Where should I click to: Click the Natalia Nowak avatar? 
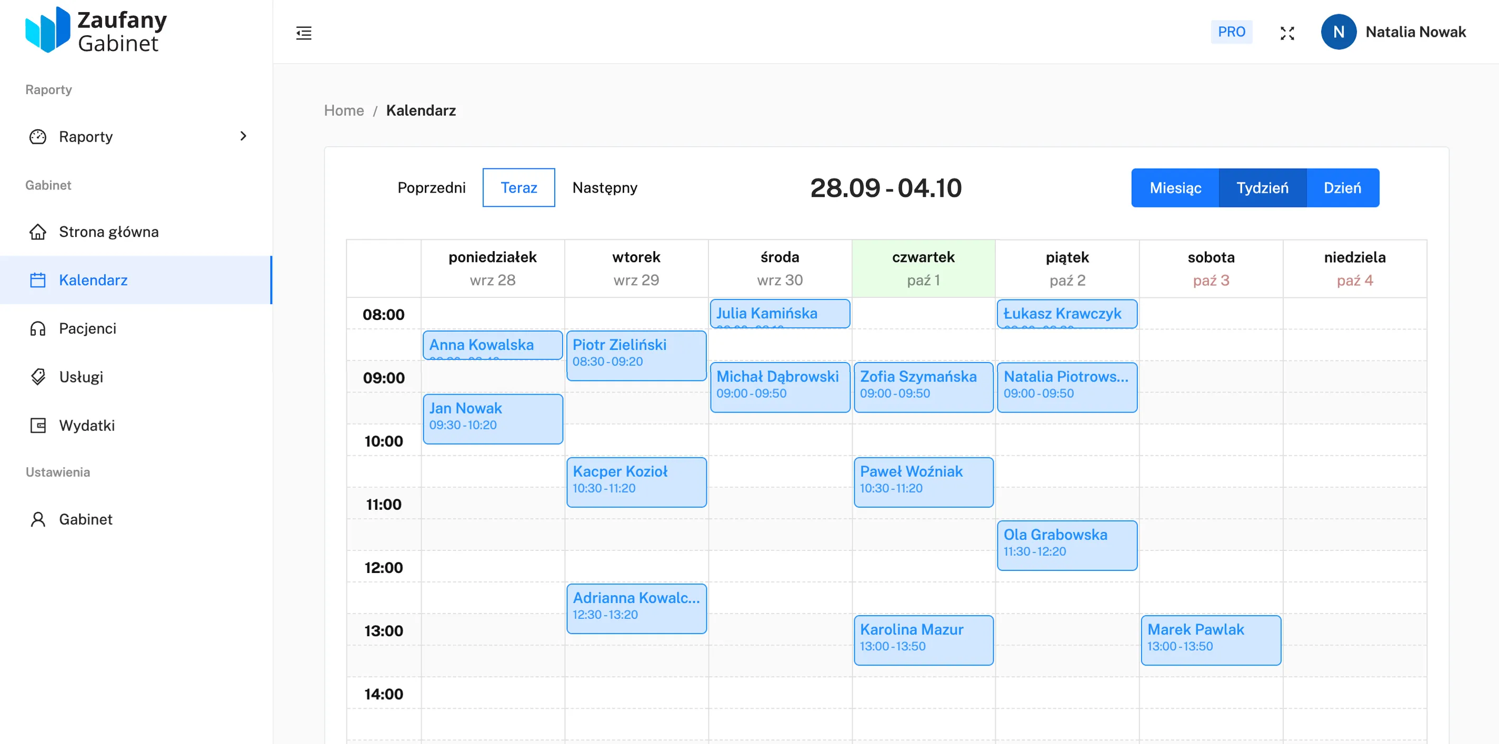pyautogui.click(x=1338, y=32)
